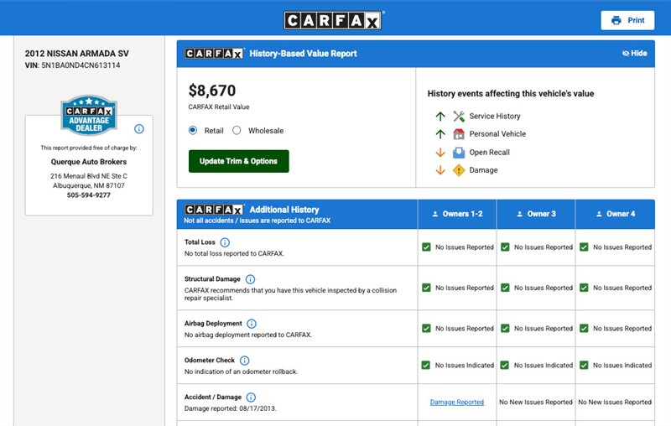Click the printer icon in the Print button
The image size is (671, 426).
616,20
